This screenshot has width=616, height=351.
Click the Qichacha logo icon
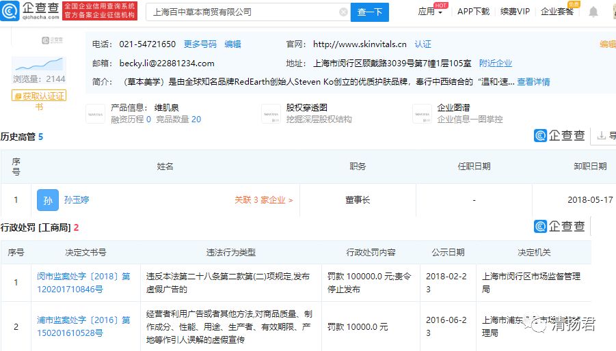click(10, 11)
